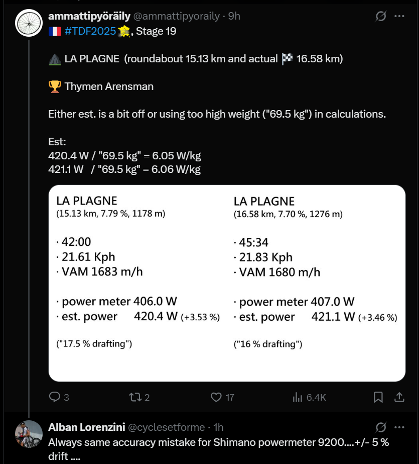
Task: Open Grok icon on ammattipyöräily's post
Action: pos(381,17)
